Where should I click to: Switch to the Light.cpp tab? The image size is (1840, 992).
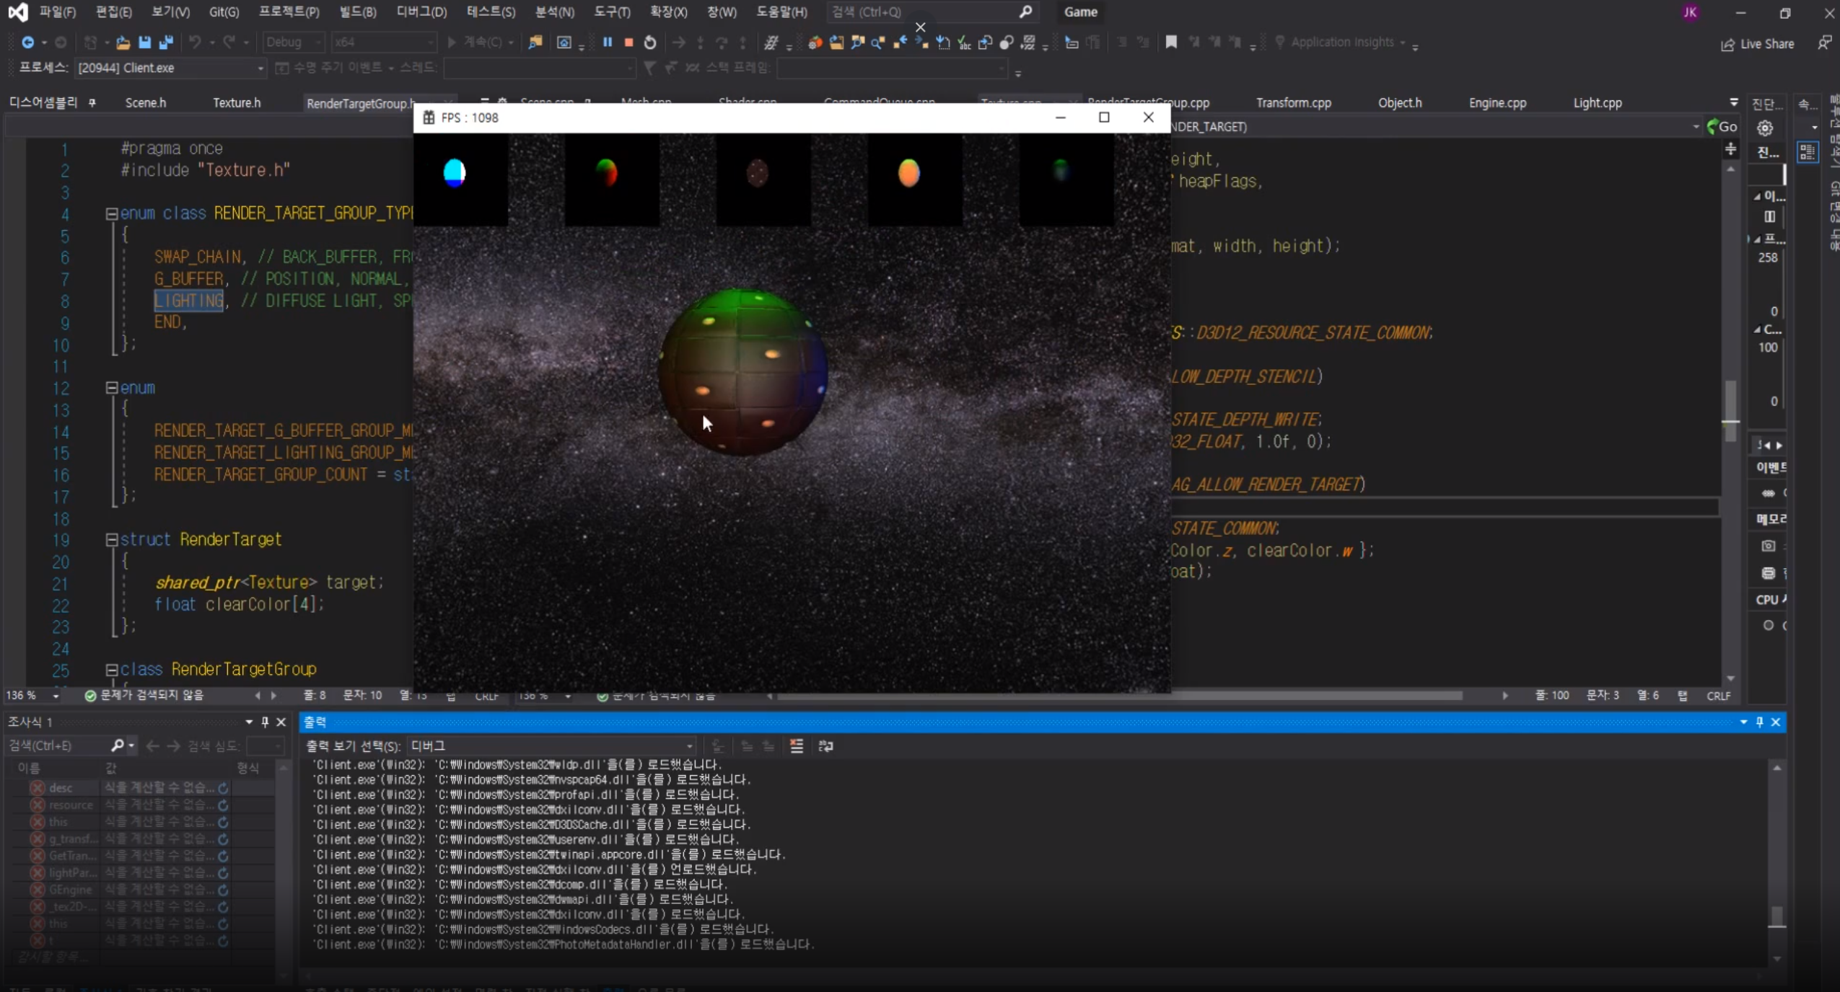click(1598, 103)
